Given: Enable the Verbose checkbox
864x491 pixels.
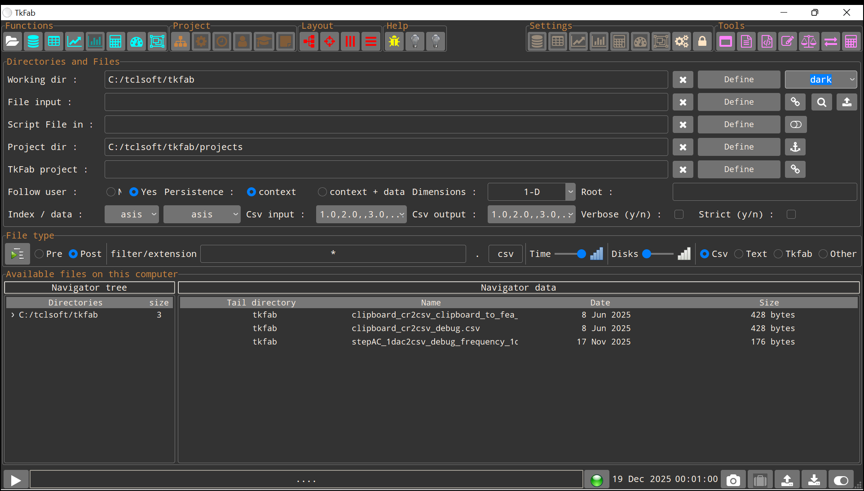Looking at the screenshot, I should (679, 214).
